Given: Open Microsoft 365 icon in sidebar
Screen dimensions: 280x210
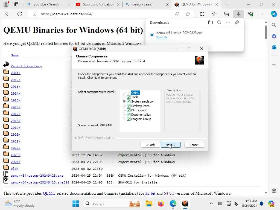Looking at the screenshot, I should pyautogui.click(x=274, y=36).
